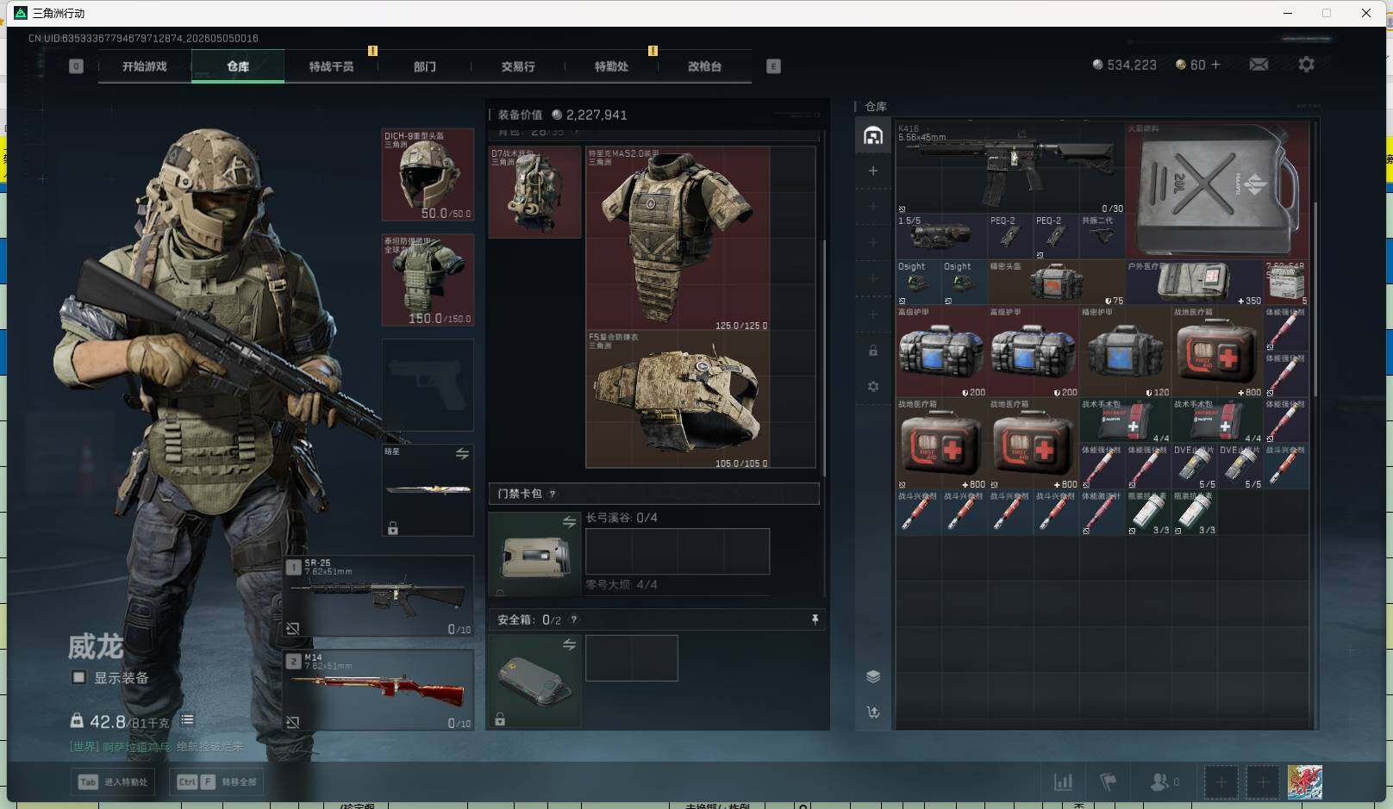This screenshot has width=1393, height=809.
Task: Open the 部门 tab
Action: click(424, 66)
